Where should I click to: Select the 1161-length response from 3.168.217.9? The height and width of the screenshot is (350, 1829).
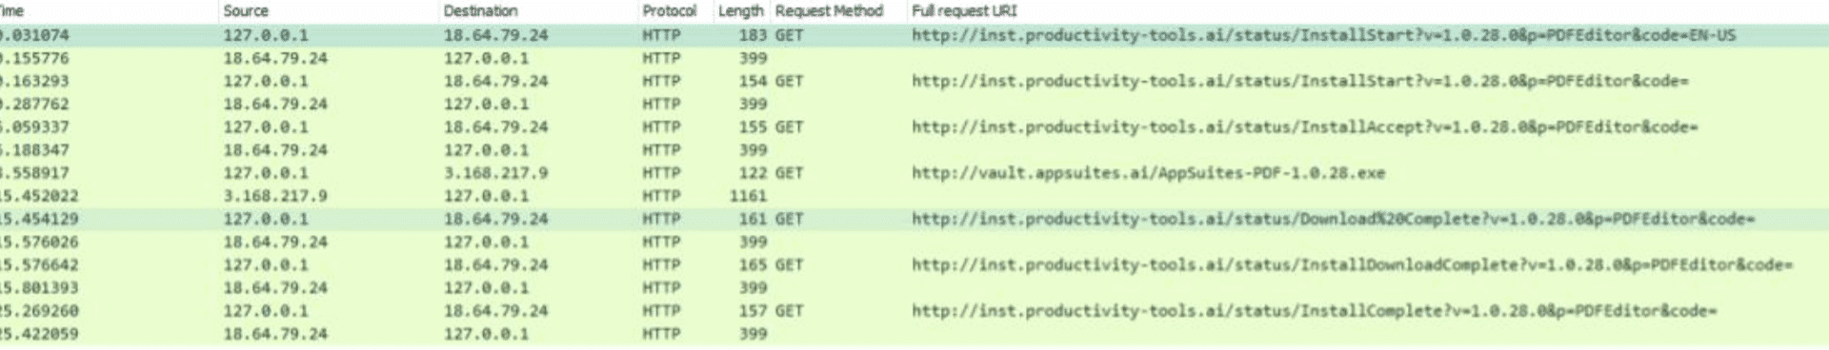click(914, 196)
